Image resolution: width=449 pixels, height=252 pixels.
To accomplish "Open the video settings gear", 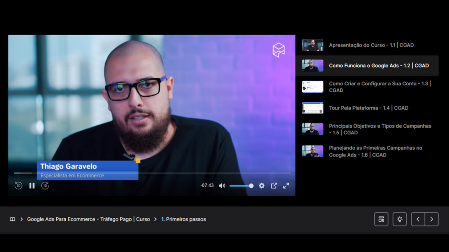I will 261,185.
